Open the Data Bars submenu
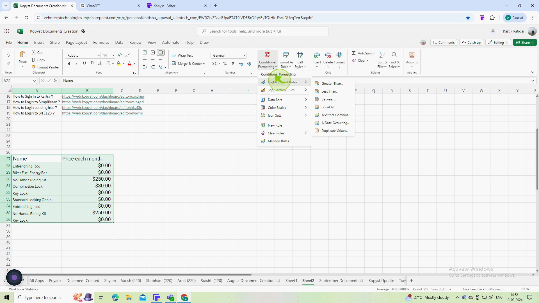The image size is (539, 303). coord(284,100)
